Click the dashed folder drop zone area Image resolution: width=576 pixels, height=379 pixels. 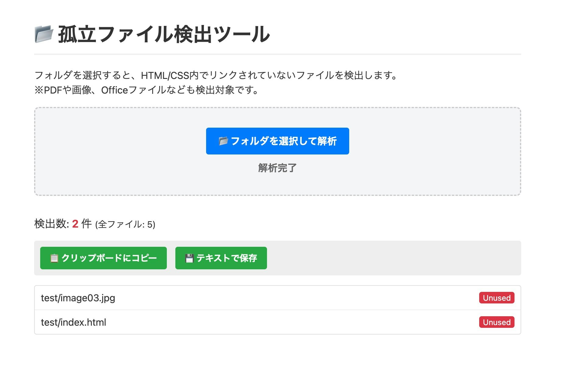pos(277,151)
